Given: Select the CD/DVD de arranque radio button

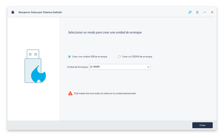Looking at the screenshot, I should (119, 57).
